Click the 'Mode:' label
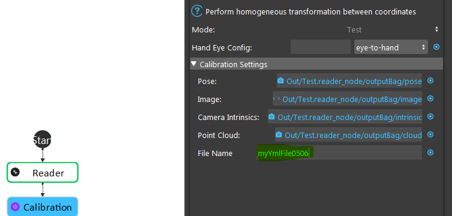Screen dimensions: 452x216 click(x=203, y=30)
